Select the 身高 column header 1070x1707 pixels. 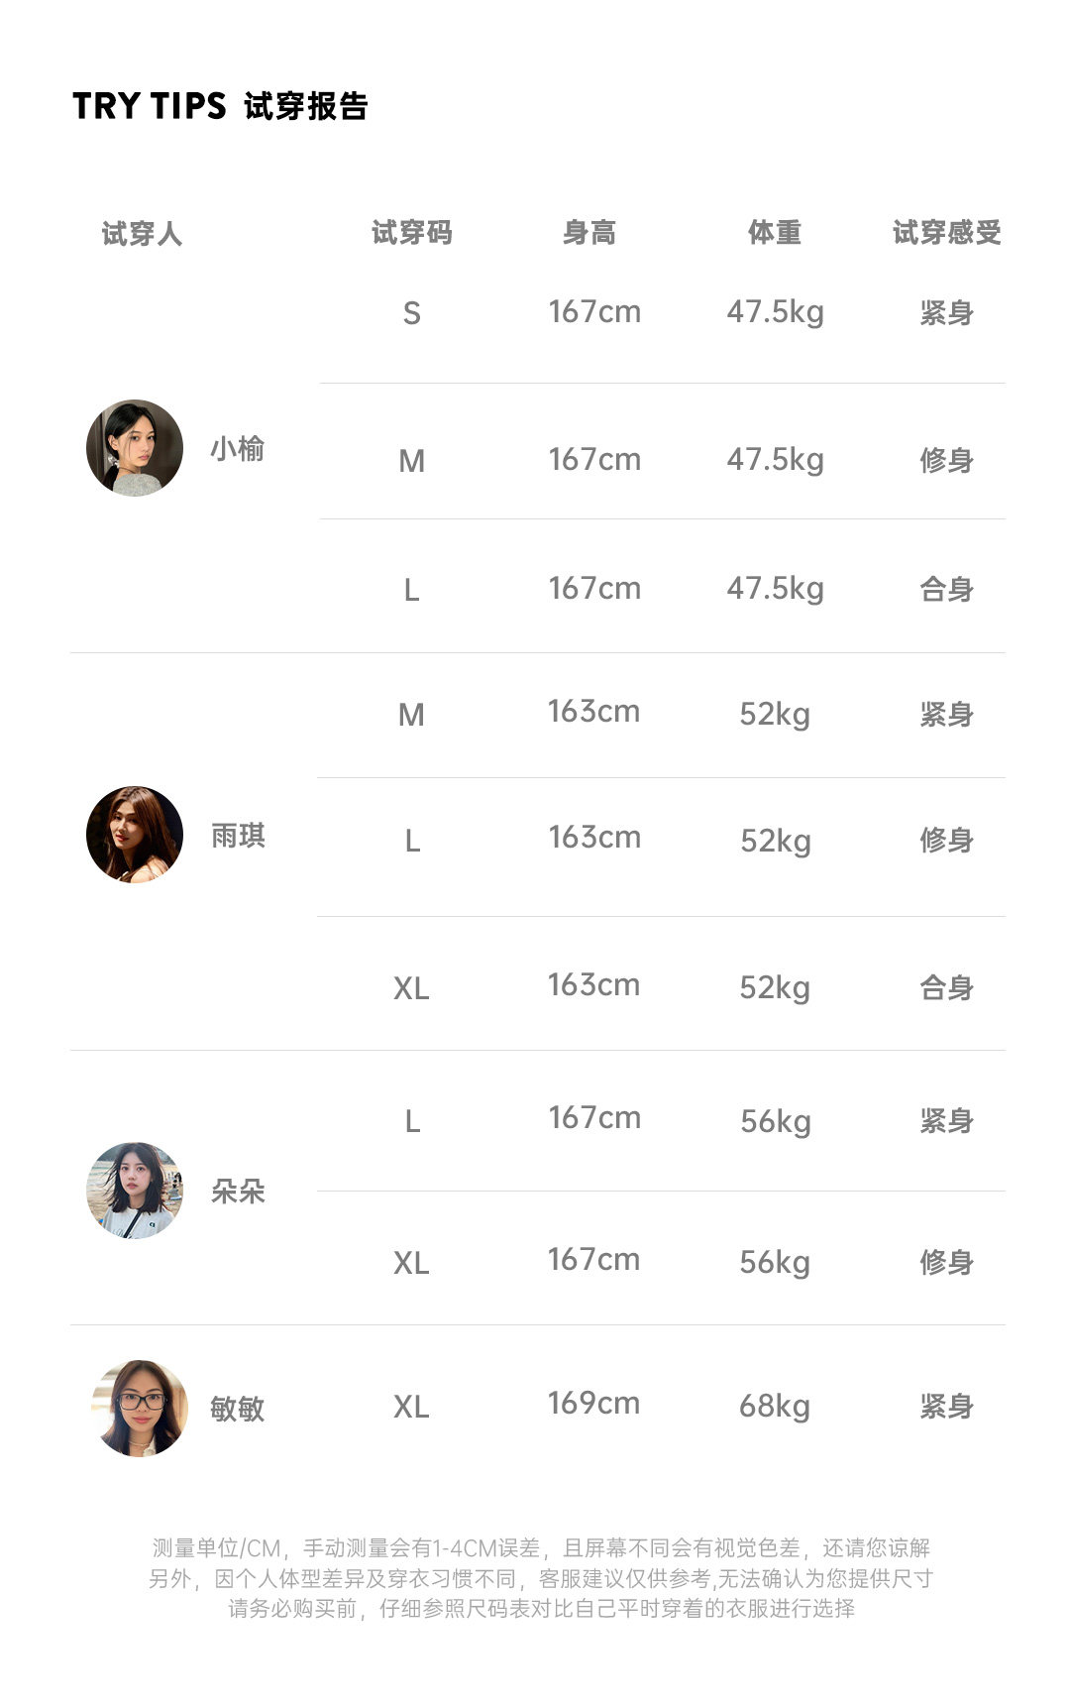(x=589, y=233)
